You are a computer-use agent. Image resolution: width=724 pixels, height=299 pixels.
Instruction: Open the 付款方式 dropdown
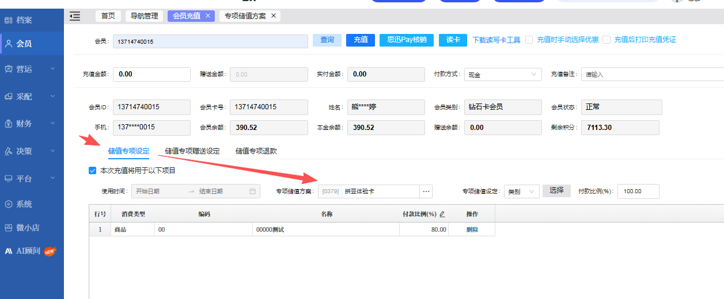(x=503, y=74)
